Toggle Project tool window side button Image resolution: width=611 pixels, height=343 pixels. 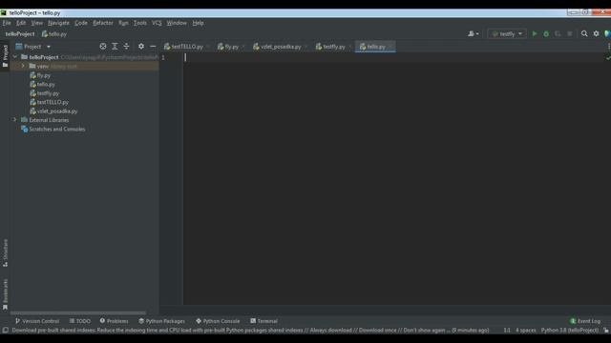(x=5, y=55)
